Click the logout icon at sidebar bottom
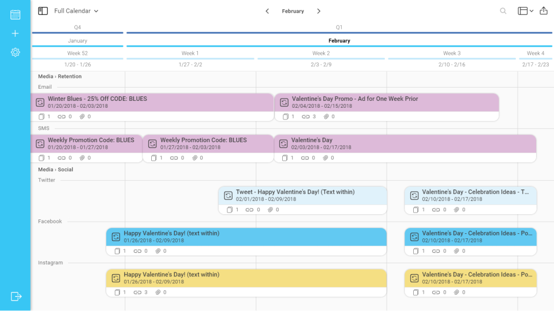Viewport: 554px width, 311px height. pyautogui.click(x=16, y=296)
